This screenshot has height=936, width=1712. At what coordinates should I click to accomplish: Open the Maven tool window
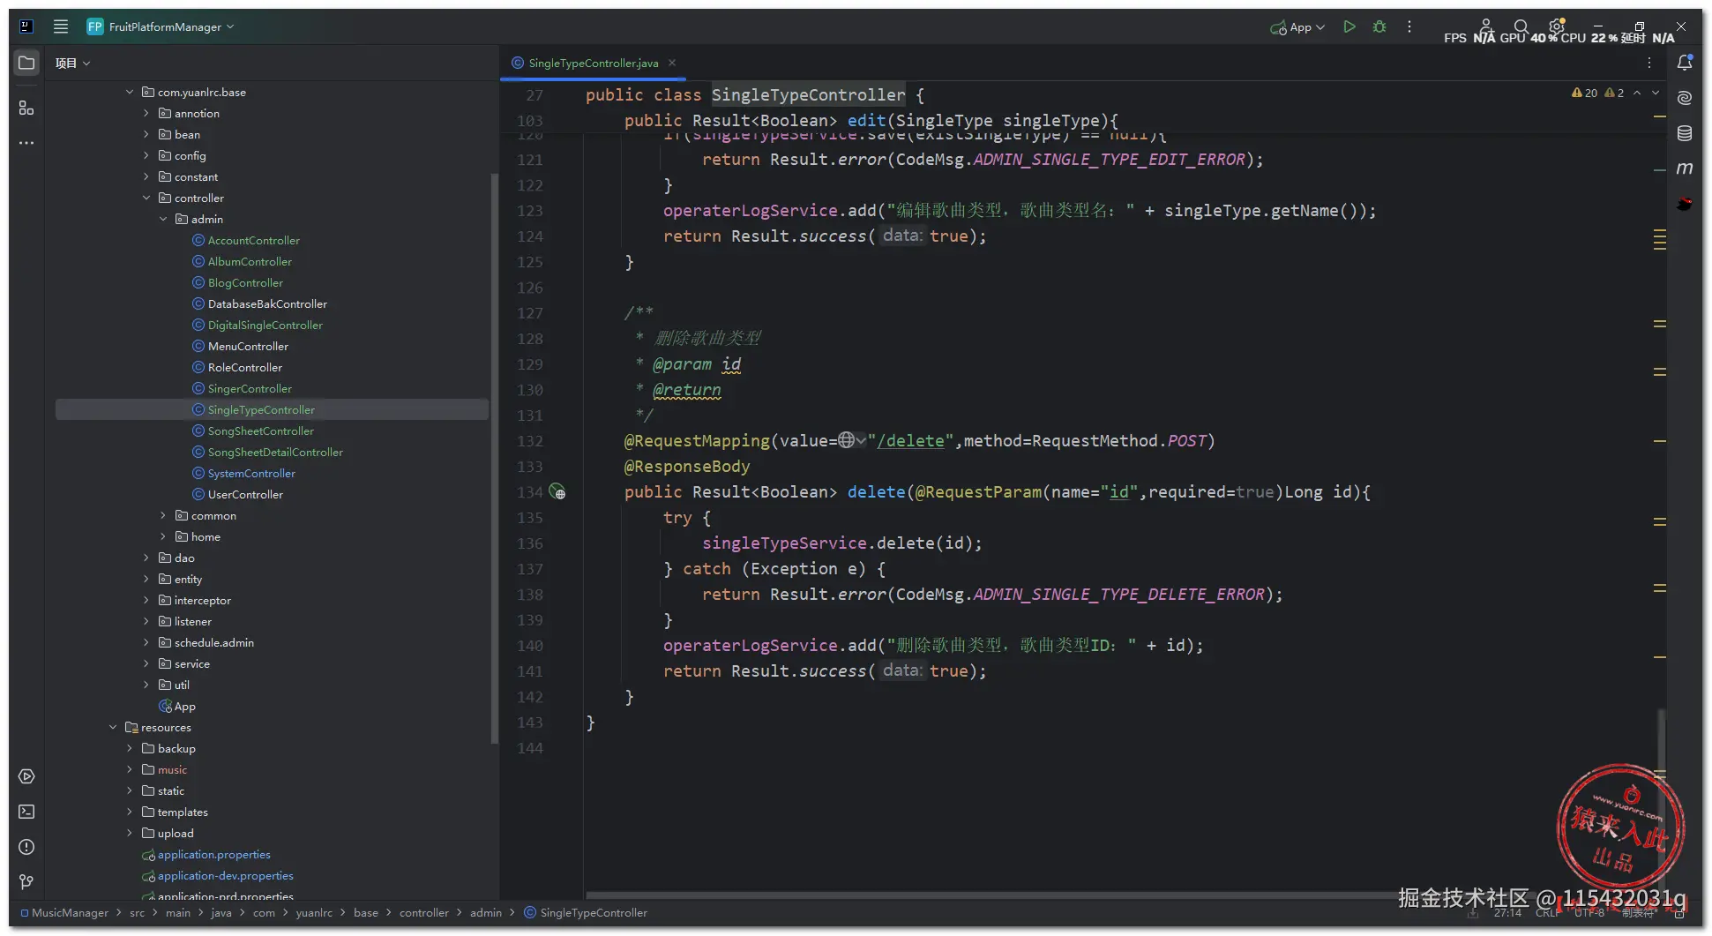point(1684,168)
